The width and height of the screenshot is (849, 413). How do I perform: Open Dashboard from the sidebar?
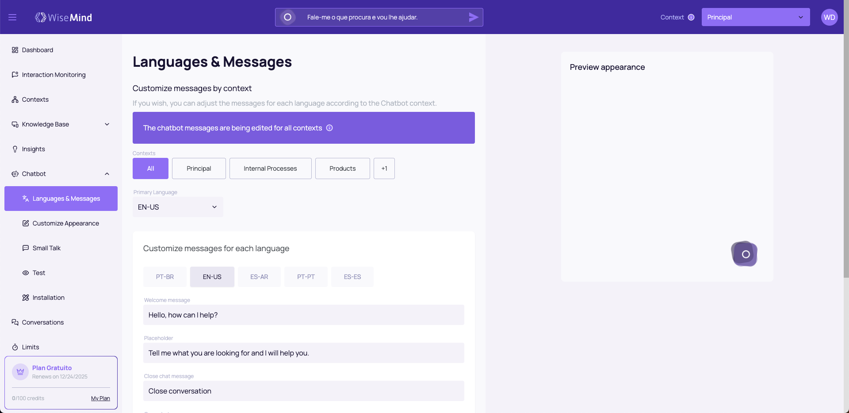(38, 50)
